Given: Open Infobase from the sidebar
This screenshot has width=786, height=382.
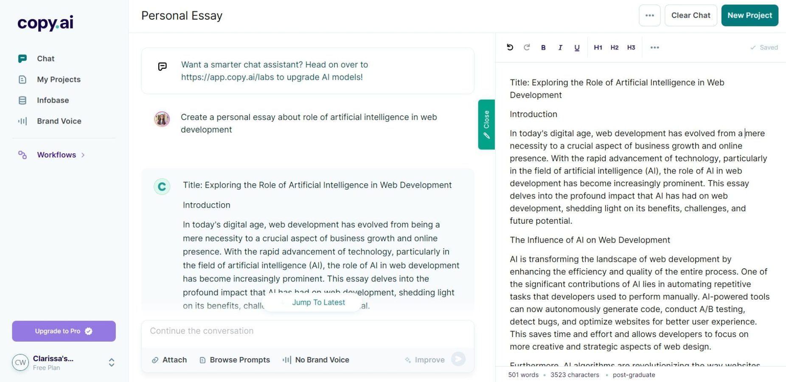Looking at the screenshot, I should 52,100.
